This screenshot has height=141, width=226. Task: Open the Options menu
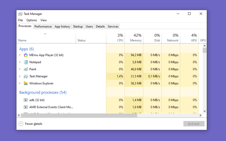click(x=32, y=20)
